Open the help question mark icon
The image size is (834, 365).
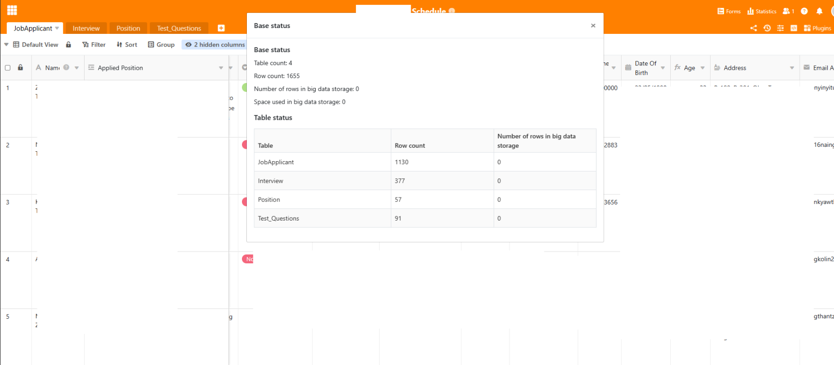coord(804,11)
